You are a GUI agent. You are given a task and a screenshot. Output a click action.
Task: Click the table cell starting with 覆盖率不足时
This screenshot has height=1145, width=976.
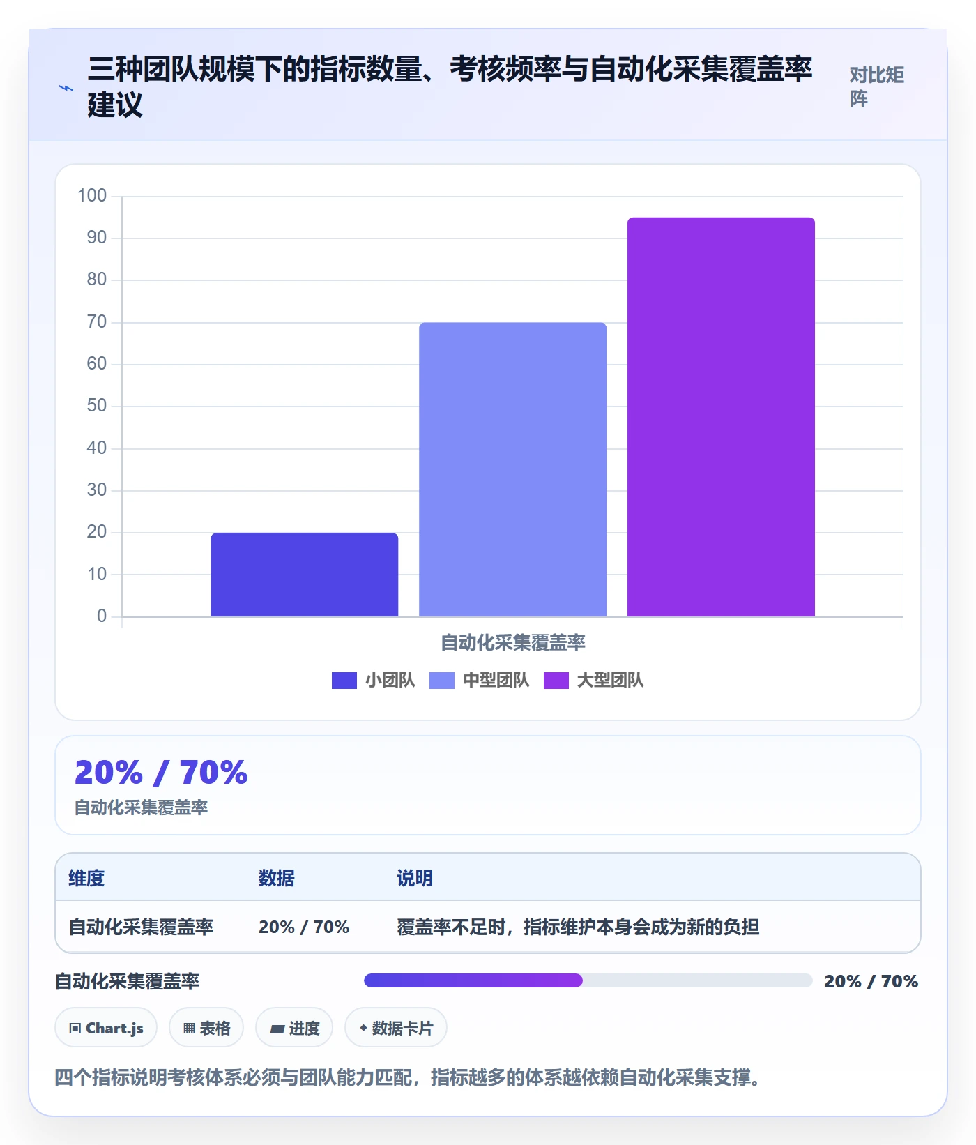coord(578,927)
